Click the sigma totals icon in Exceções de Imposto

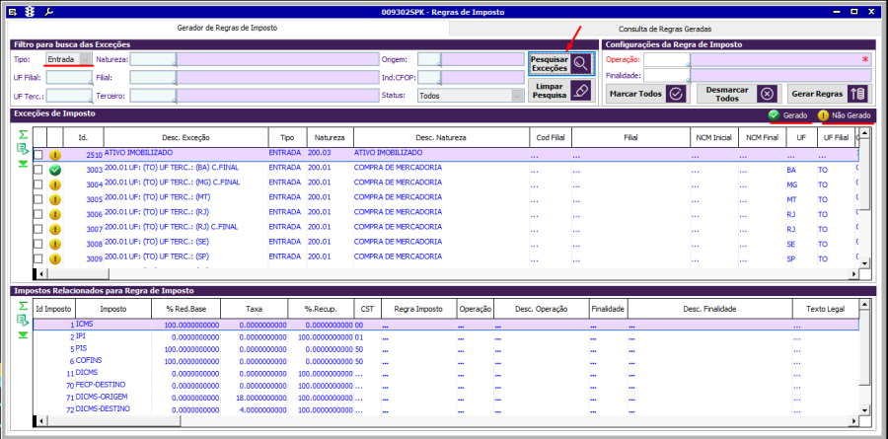[22, 133]
